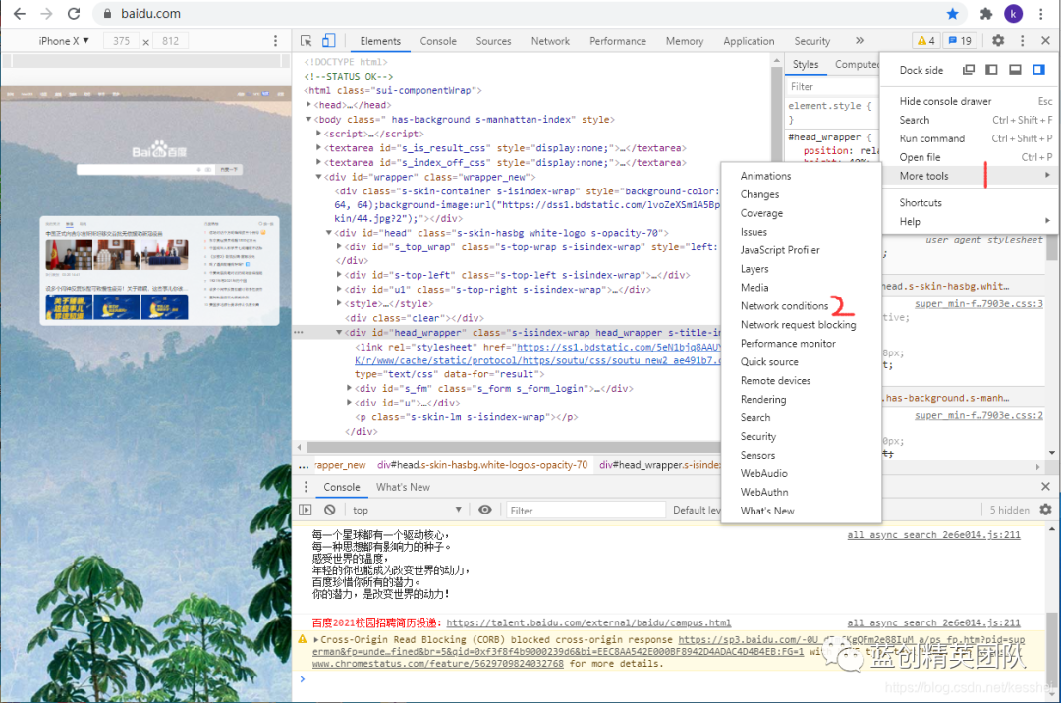Open the extensions puzzle icon
Screen dimensions: 1061x703
click(x=986, y=14)
